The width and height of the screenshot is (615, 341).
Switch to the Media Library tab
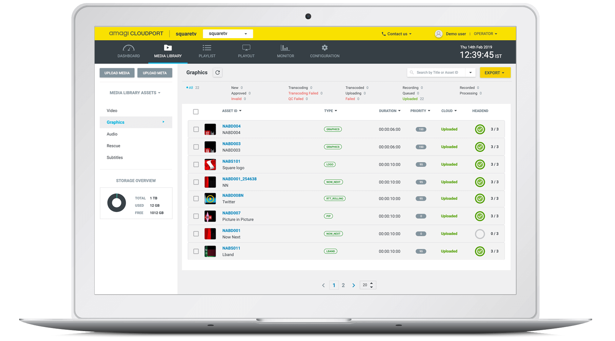click(x=167, y=51)
